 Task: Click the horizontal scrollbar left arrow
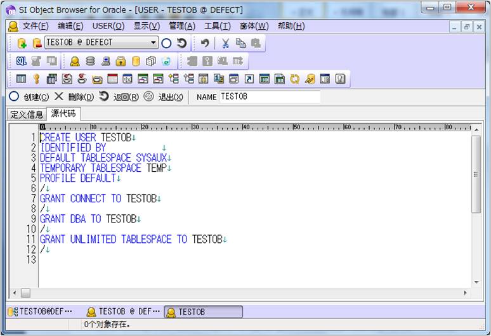[15, 293]
